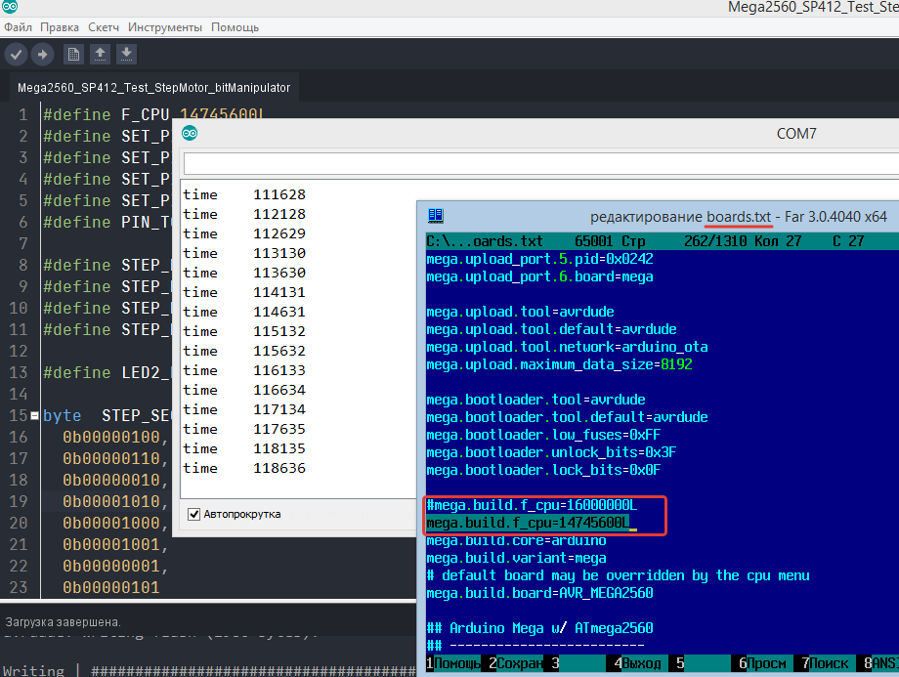Click the COM7 serial monitor input field

(x=540, y=164)
